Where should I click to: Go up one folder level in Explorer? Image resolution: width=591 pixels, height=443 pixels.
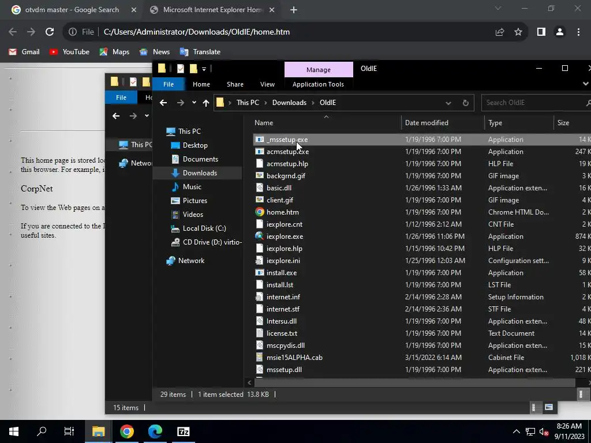click(x=206, y=103)
